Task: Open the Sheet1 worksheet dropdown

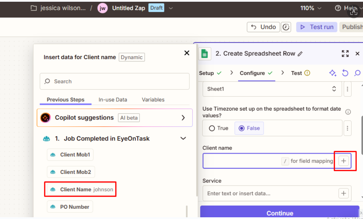Action: click(272, 89)
